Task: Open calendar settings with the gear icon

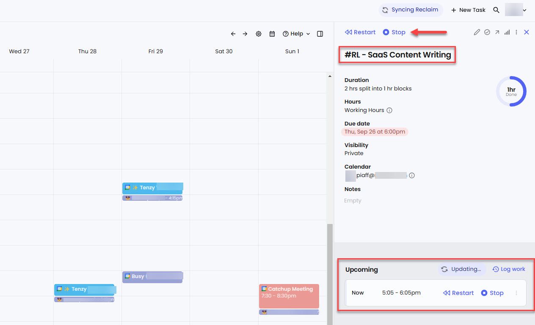Action: pyautogui.click(x=259, y=34)
